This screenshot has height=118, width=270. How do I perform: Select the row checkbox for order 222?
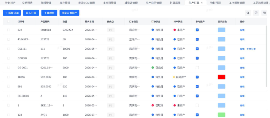tap(8, 30)
